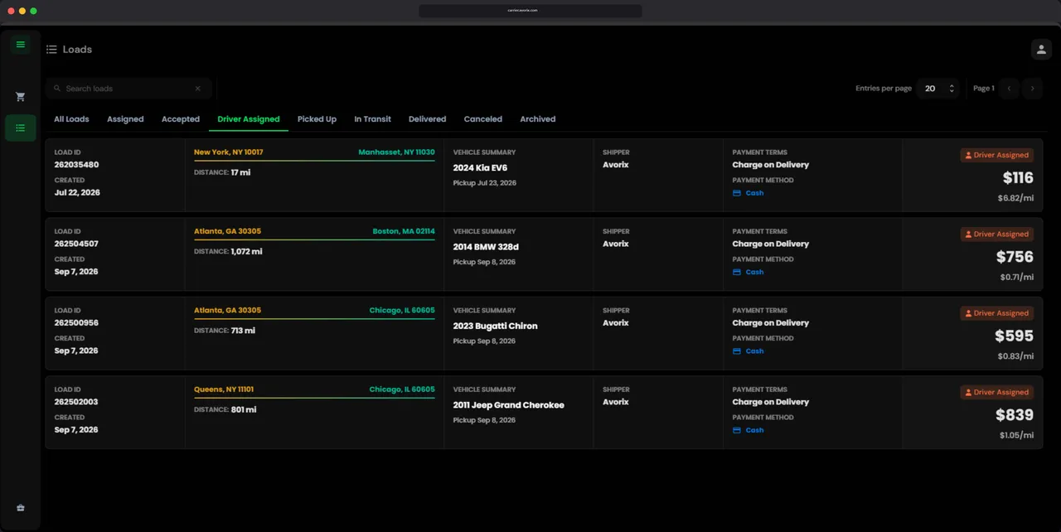Click vehicle 2024 Kia EV6
Viewport: 1061px width, 532px height.
point(480,168)
